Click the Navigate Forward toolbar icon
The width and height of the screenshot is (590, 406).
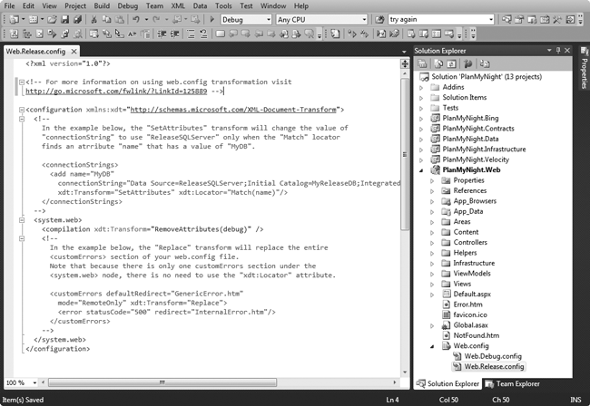(195, 20)
